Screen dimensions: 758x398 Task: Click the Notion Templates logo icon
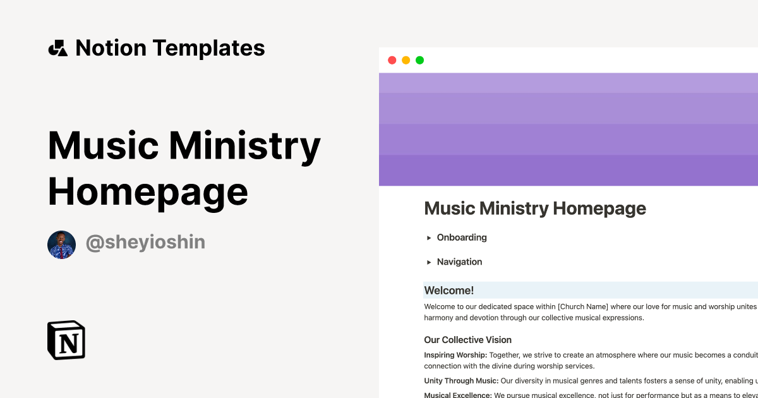[58, 47]
